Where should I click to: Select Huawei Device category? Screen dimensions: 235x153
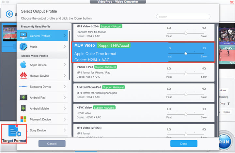pyautogui.click(x=42, y=76)
